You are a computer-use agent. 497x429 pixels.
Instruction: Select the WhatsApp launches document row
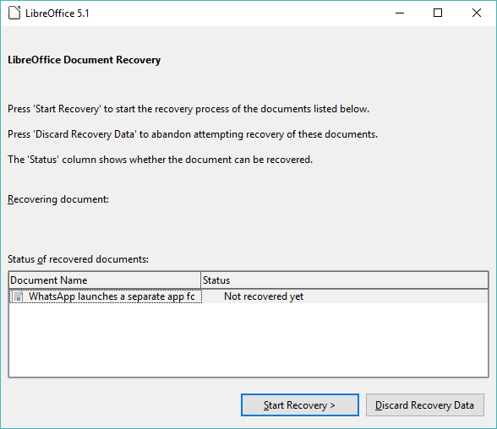pyautogui.click(x=248, y=296)
